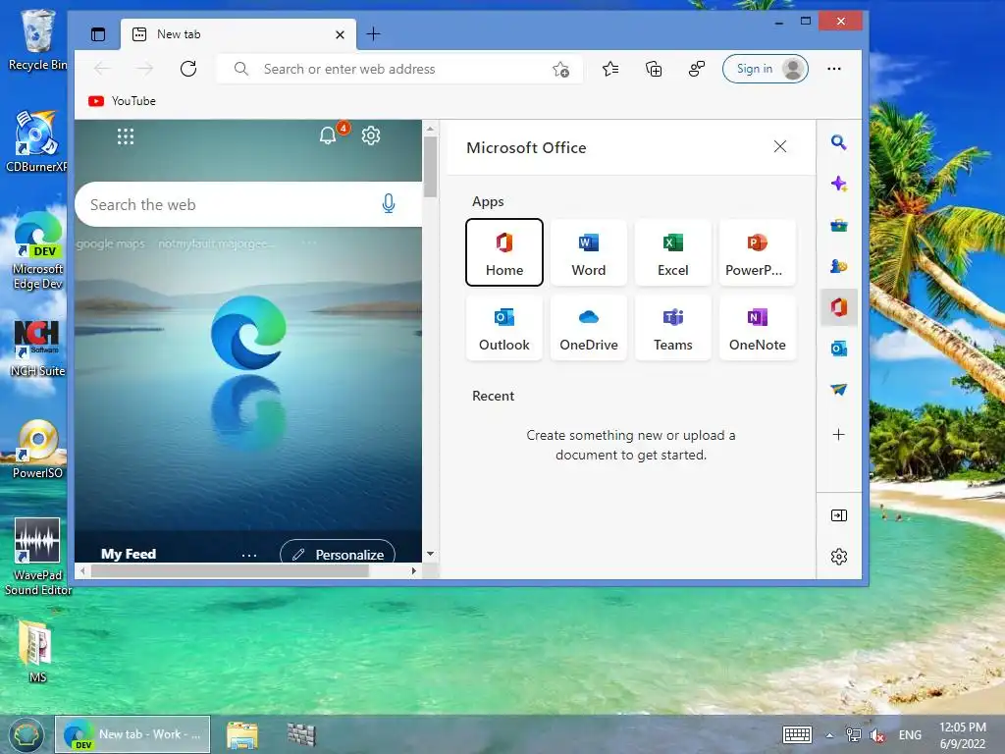
Task: Start voice search with microphone icon
Action: [389, 204]
